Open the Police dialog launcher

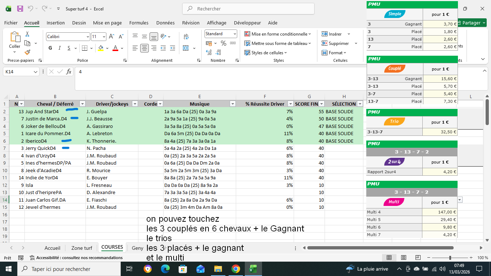click(124, 61)
